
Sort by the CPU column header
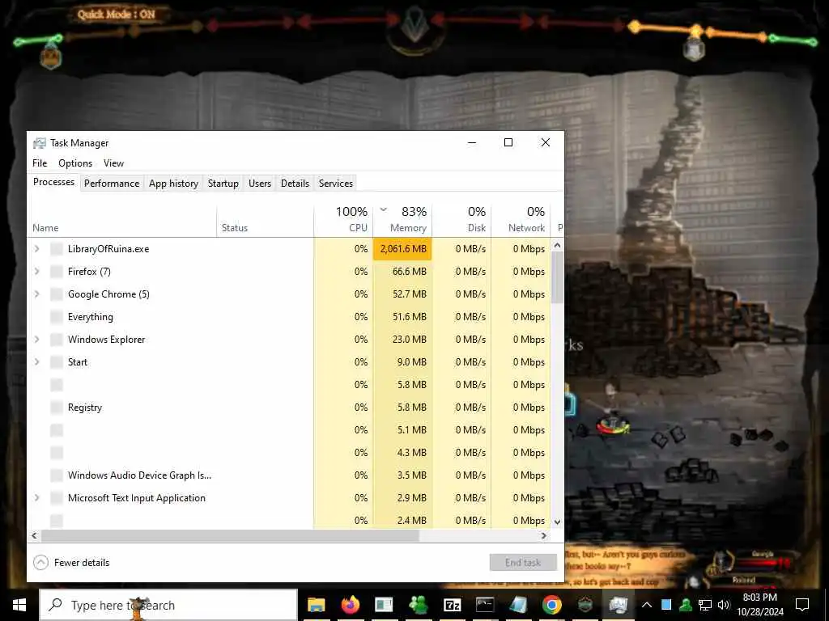click(343, 220)
